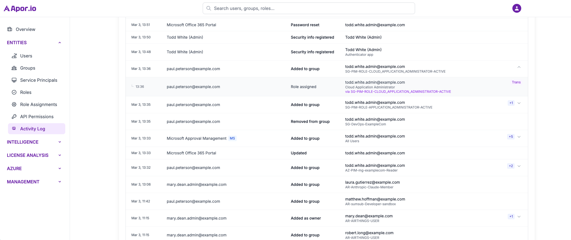Click the Groups icon in sidebar
This screenshot has height=240, width=571.
[x=14, y=68]
